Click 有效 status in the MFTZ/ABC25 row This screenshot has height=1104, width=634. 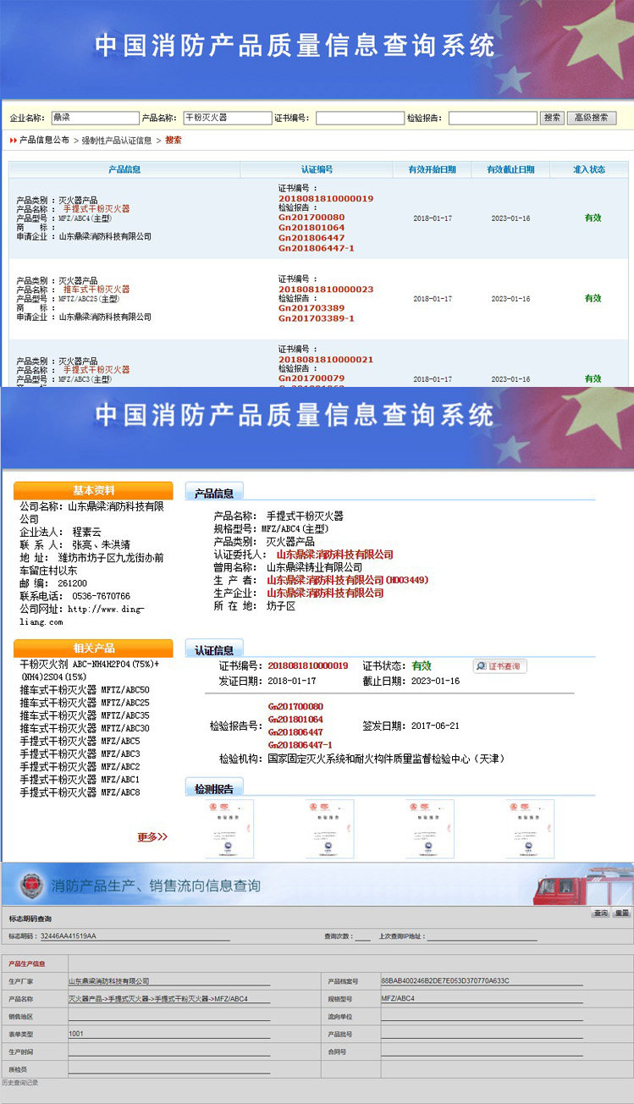(593, 298)
